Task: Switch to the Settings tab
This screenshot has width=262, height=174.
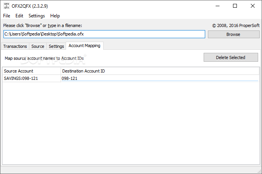Action: click(x=56, y=46)
